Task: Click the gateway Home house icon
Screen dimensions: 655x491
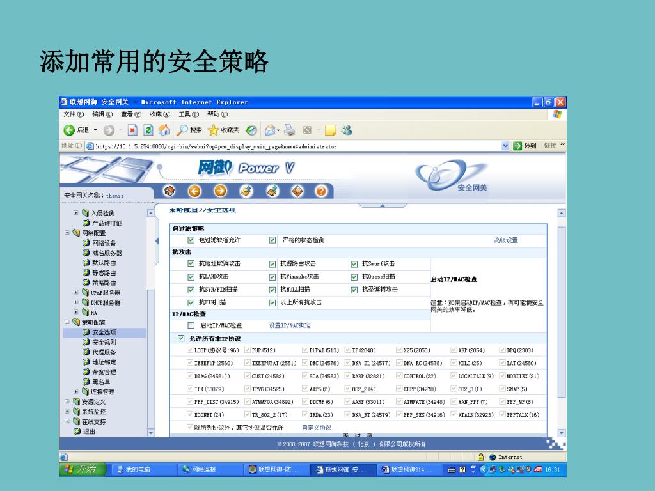Action: [169, 191]
